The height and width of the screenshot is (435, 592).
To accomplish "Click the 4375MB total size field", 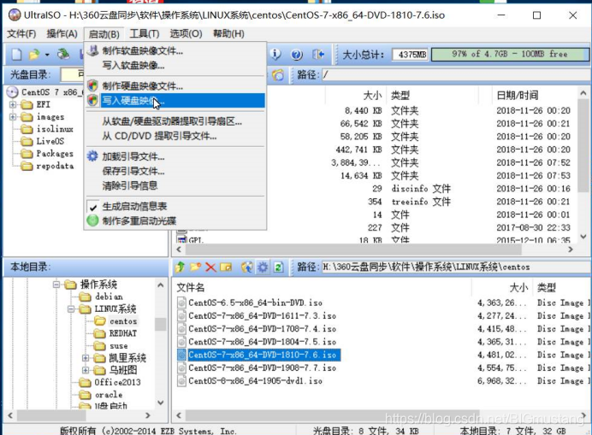I will point(411,55).
